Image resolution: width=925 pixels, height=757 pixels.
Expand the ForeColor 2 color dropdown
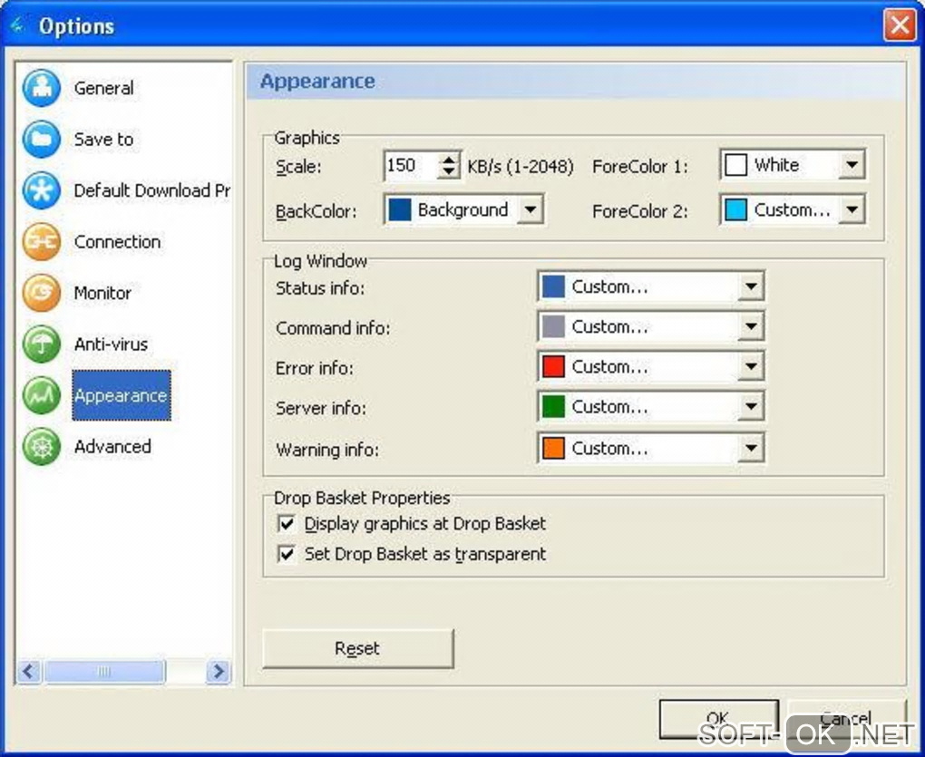pyautogui.click(x=852, y=209)
